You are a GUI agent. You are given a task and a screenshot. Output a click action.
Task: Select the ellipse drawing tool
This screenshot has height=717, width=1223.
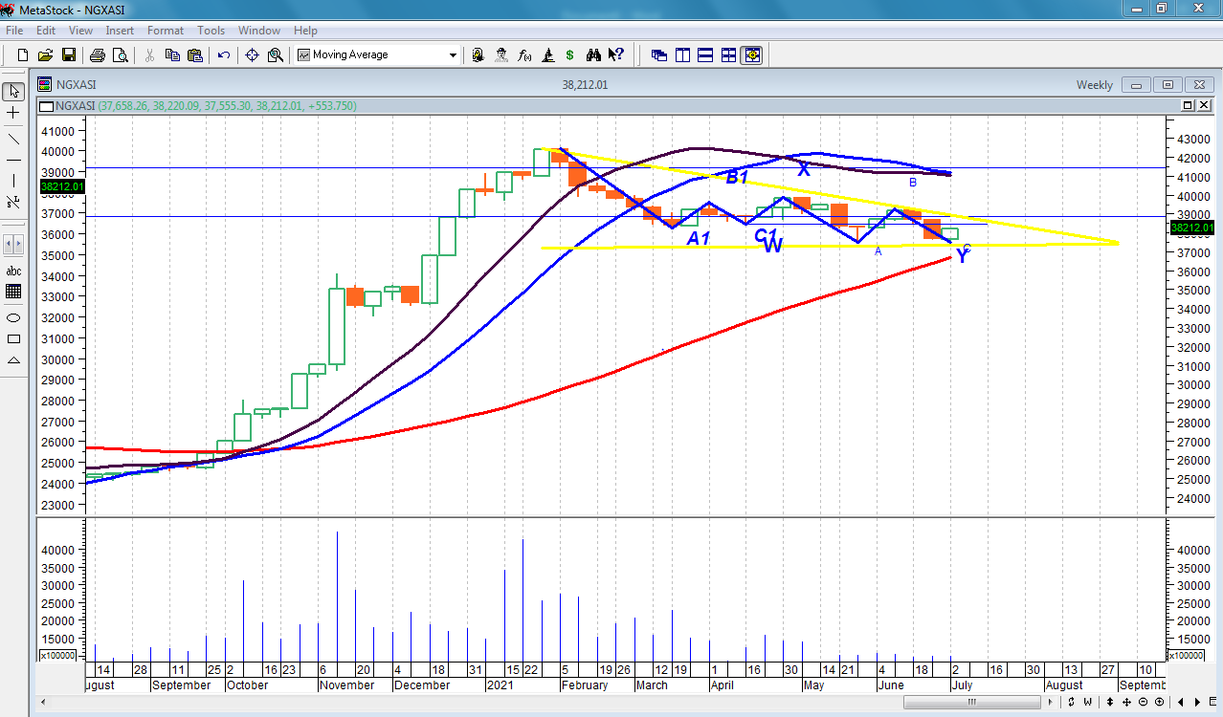click(13, 317)
